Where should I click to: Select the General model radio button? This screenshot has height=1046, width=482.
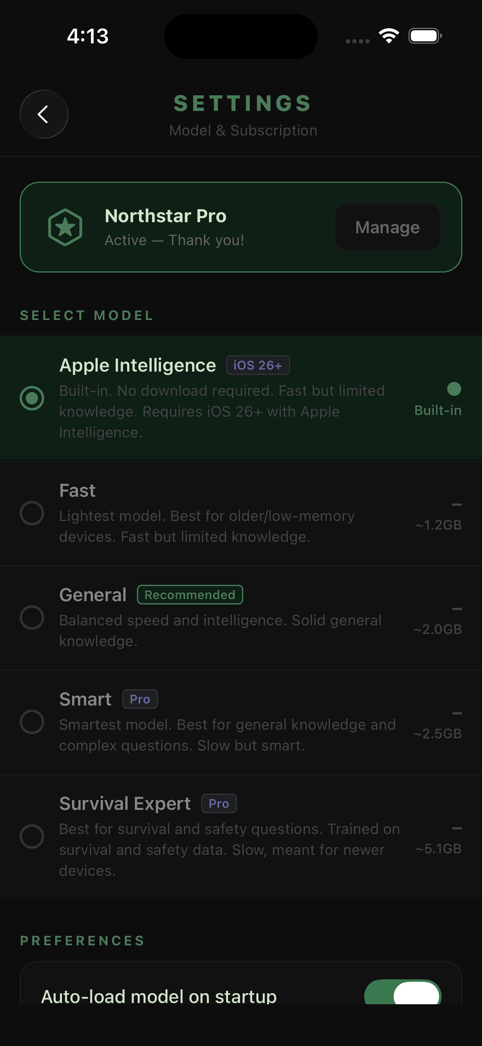(x=32, y=618)
